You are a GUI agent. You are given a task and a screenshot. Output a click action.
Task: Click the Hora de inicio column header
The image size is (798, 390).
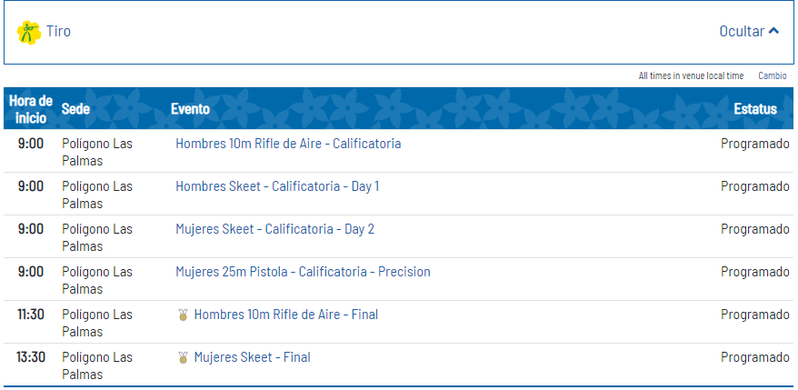[x=31, y=109]
